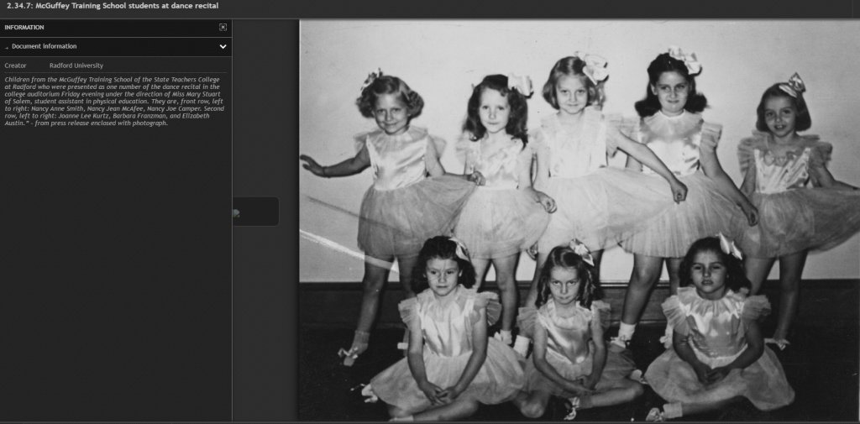Click the broken image icon on the side tab
Viewport: 860px width, 424px height.
pyautogui.click(x=237, y=213)
